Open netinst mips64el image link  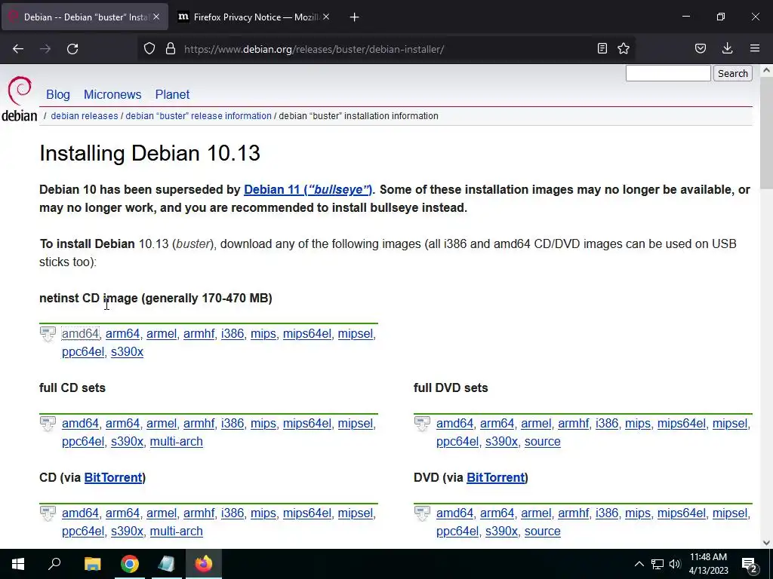coord(307,334)
